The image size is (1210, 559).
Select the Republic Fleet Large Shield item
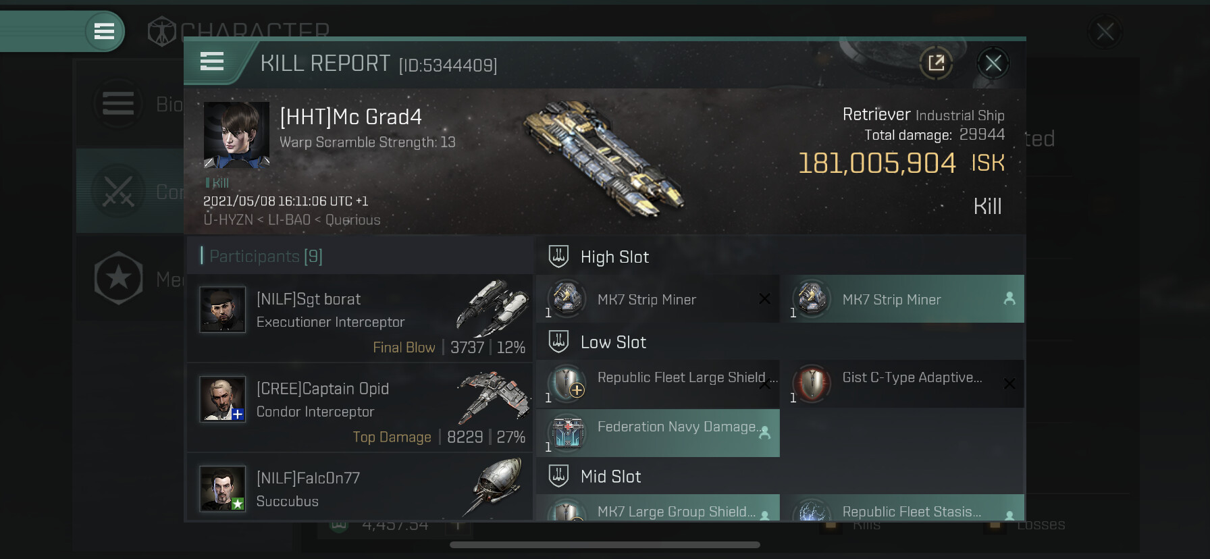click(x=658, y=383)
